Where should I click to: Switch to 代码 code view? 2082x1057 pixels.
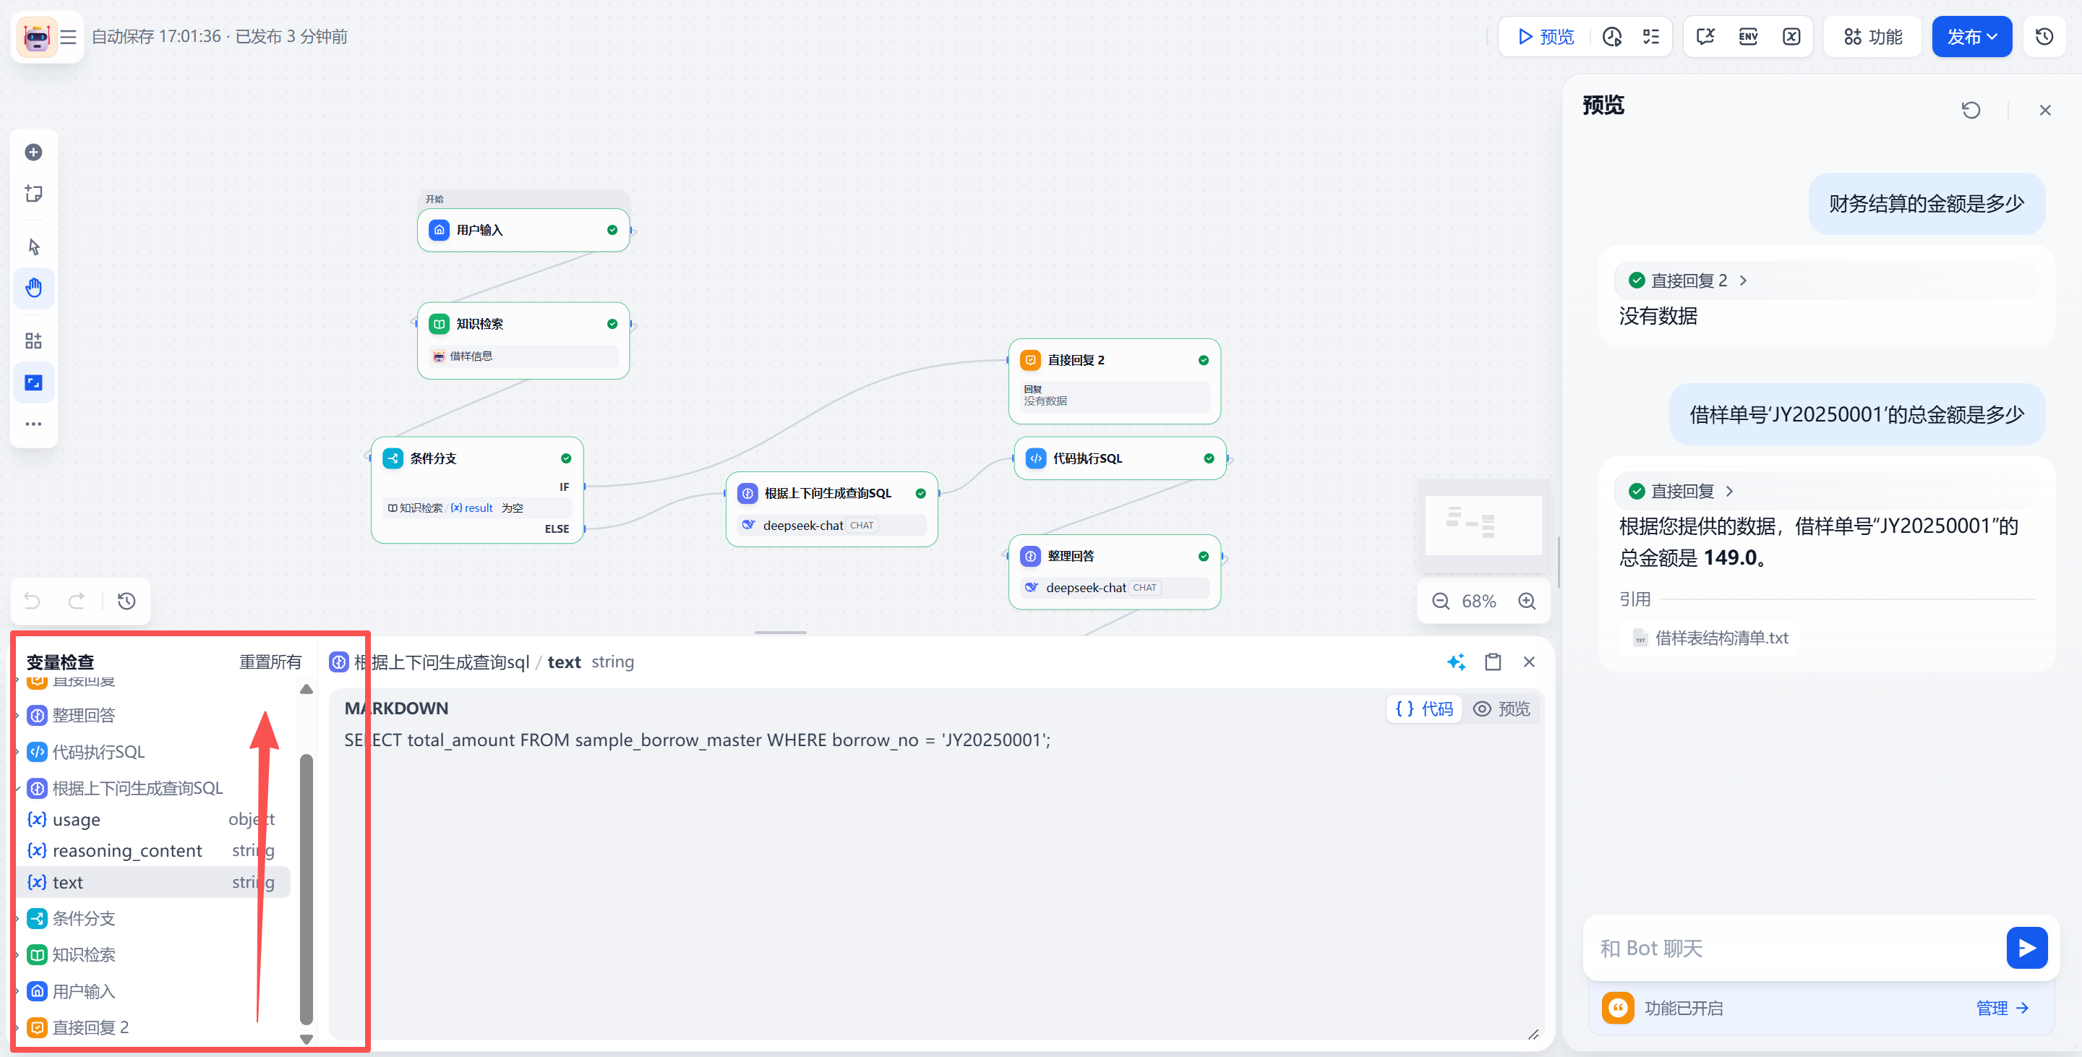(1425, 709)
